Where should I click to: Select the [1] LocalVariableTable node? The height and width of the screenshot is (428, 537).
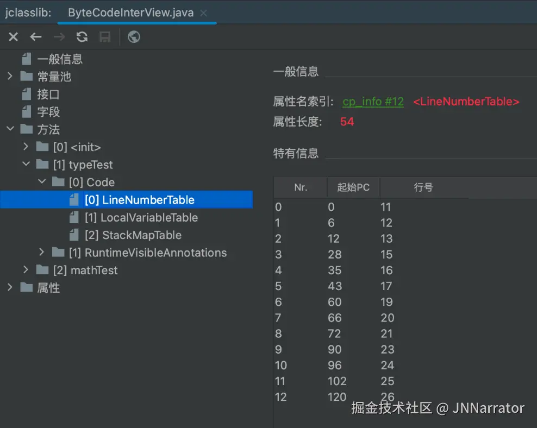tap(141, 218)
